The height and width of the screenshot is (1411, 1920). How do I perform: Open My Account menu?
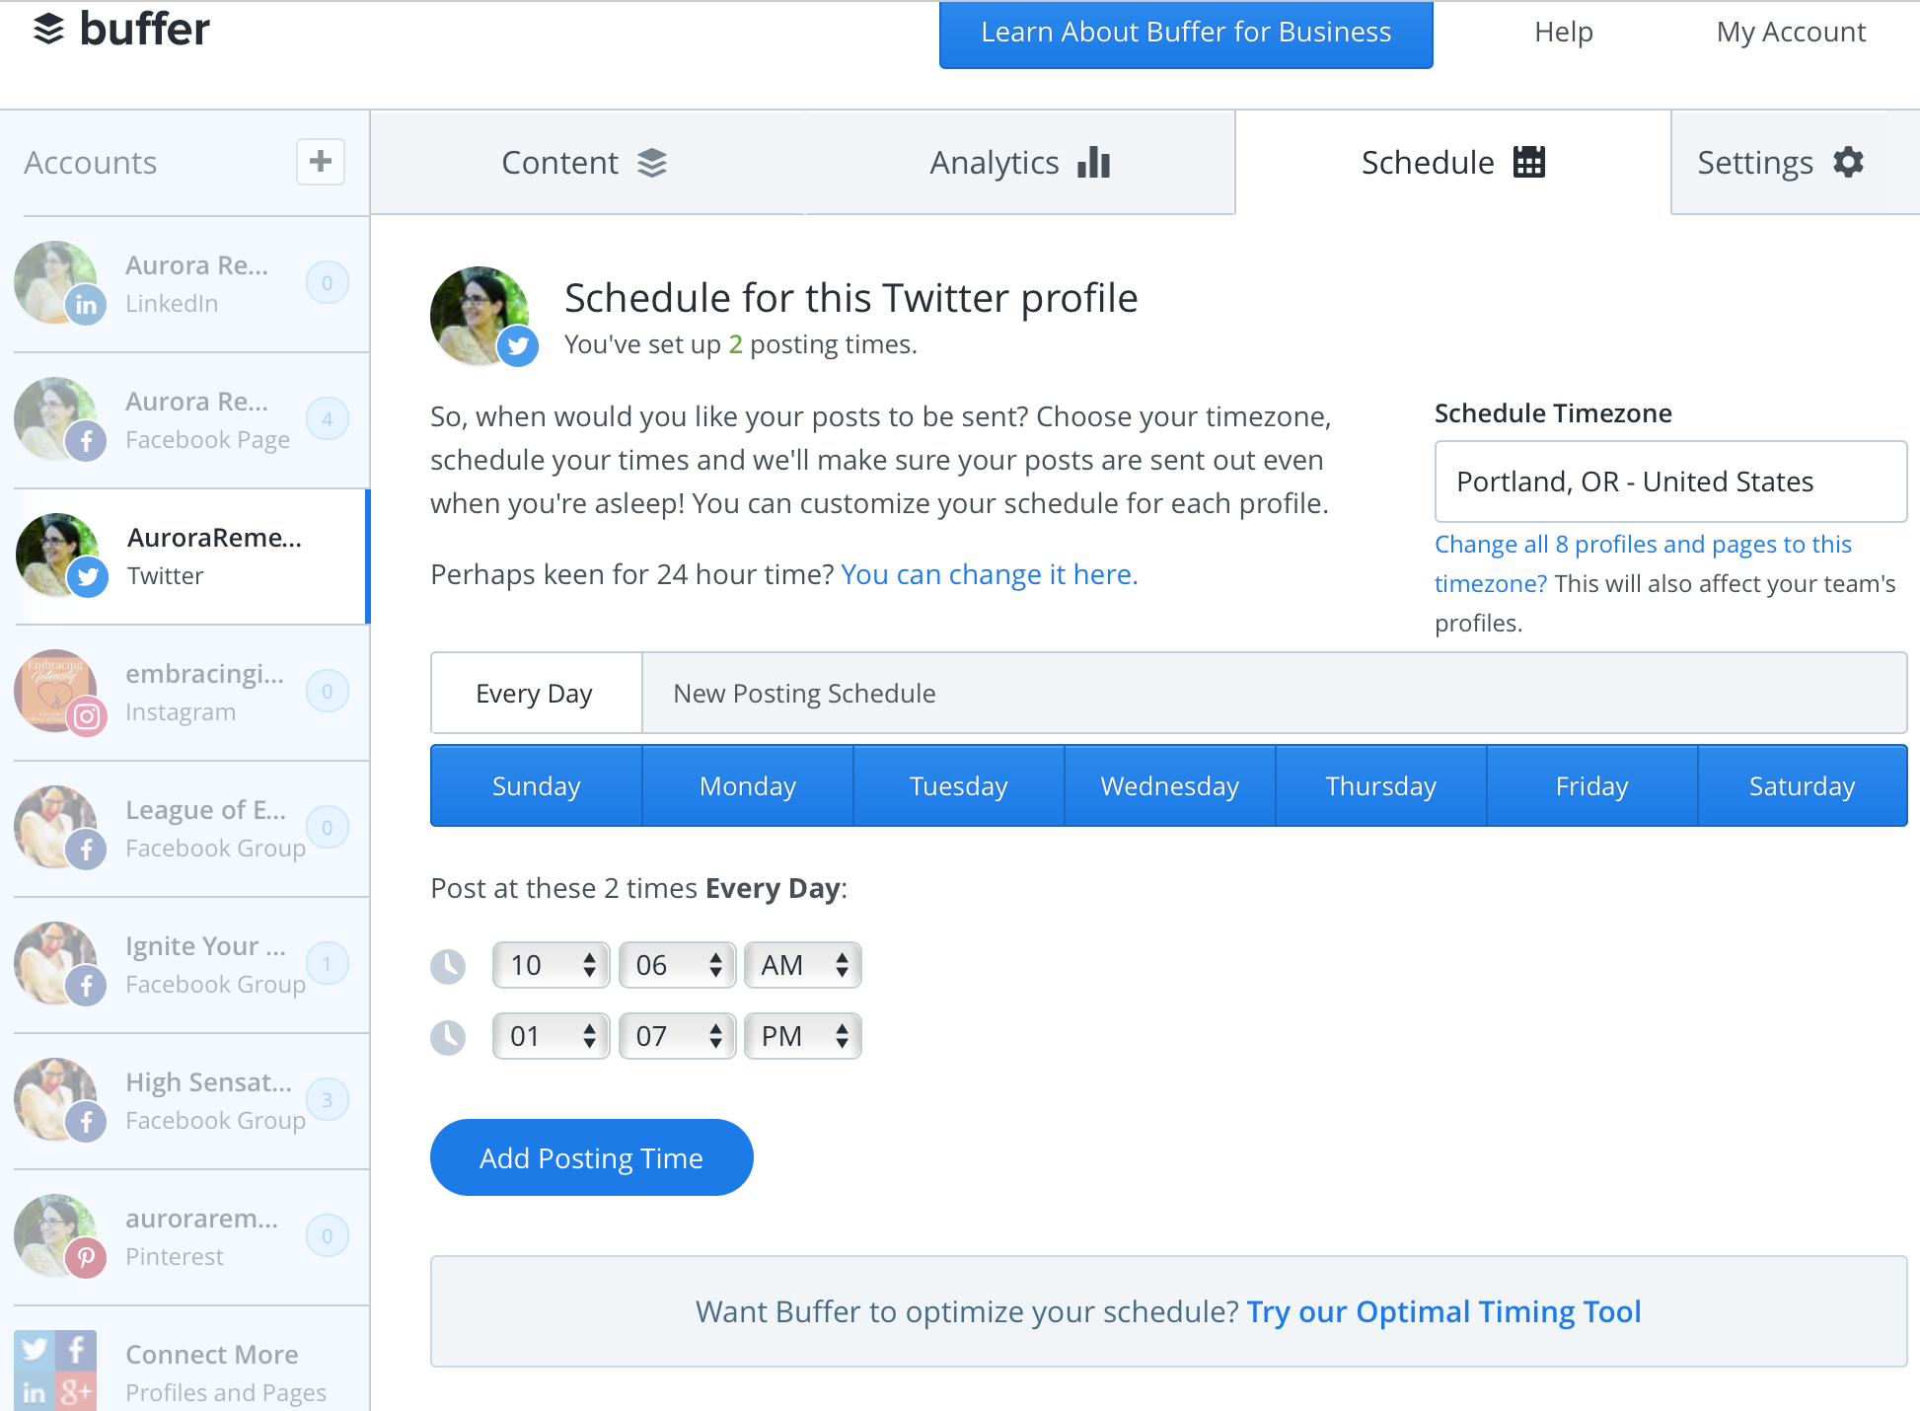1791,32
